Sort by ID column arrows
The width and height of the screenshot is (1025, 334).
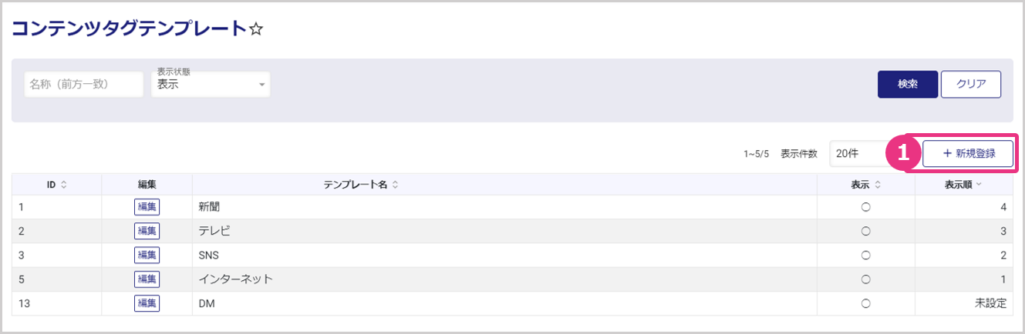coord(63,185)
